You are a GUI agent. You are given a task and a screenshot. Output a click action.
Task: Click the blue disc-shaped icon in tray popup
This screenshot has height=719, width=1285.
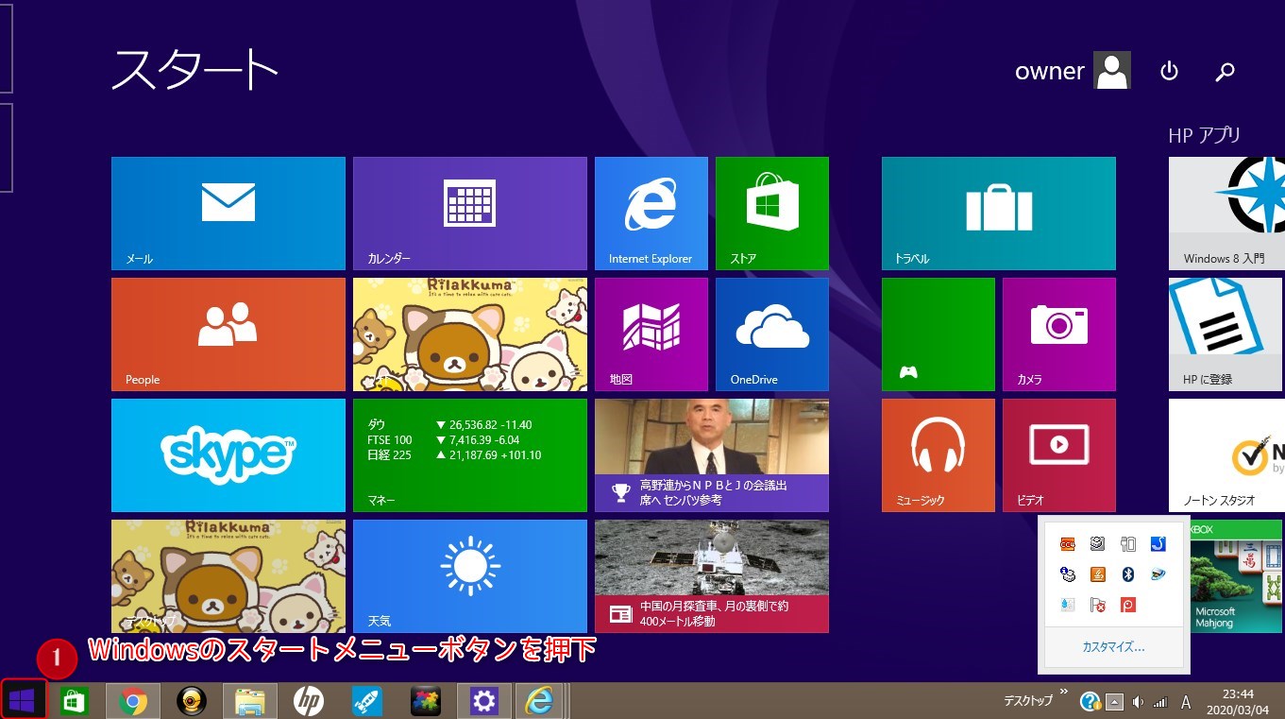[1158, 574]
